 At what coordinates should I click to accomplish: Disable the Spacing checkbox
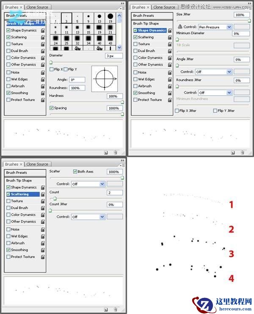tap(52, 108)
